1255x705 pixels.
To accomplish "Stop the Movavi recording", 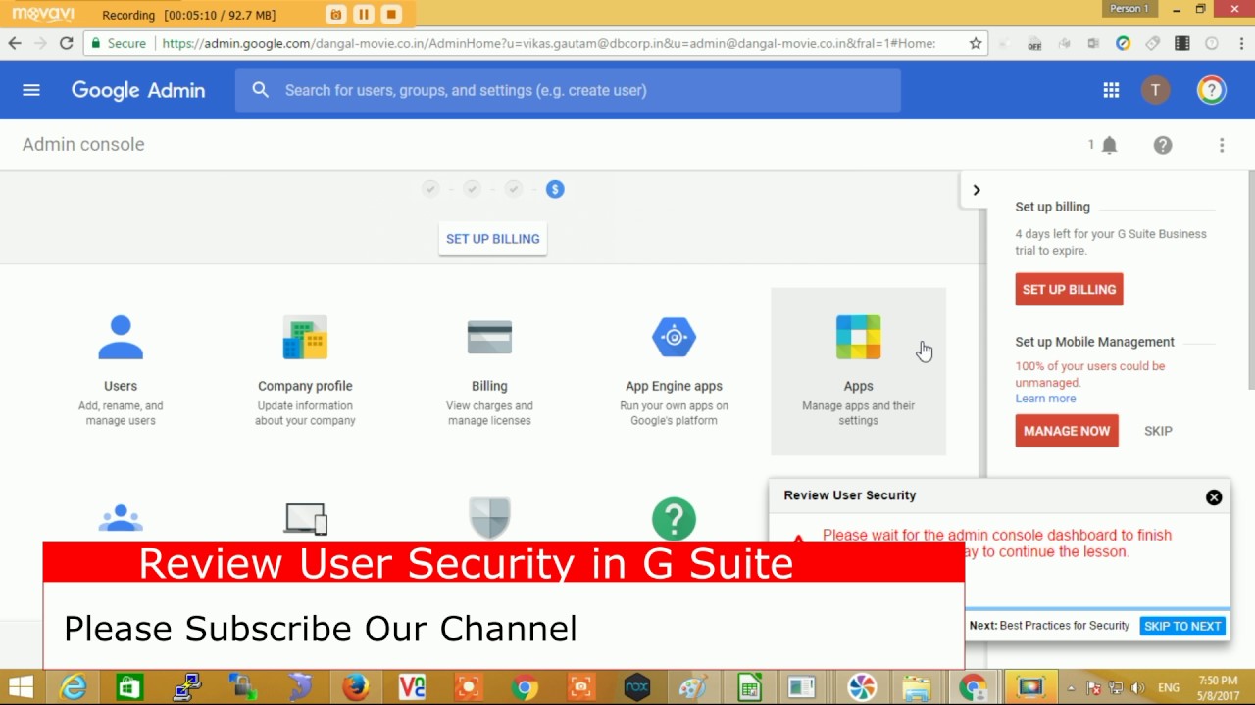I will pyautogui.click(x=391, y=14).
